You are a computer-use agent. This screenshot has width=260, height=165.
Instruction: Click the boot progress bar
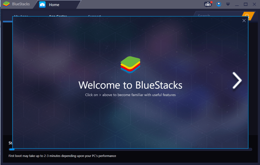tap(130, 149)
